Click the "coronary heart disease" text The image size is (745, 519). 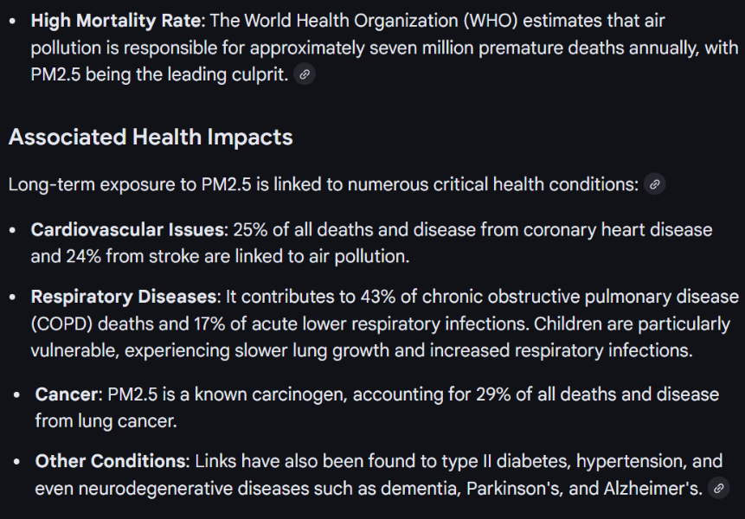pyautogui.click(x=622, y=230)
